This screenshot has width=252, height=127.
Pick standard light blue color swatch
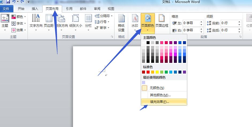pyautogui.click(x=171, y=72)
